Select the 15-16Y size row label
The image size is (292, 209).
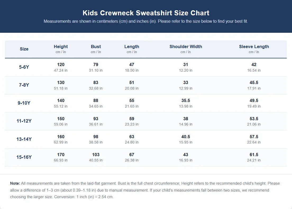(24, 157)
